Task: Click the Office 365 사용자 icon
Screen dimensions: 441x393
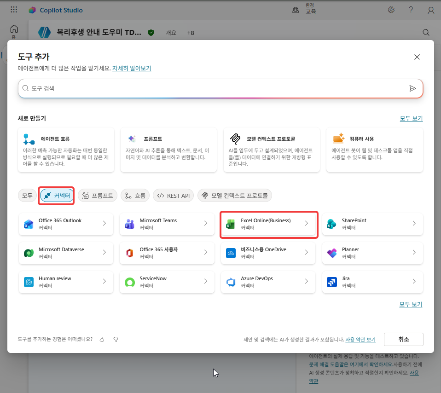Action: coord(130,253)
